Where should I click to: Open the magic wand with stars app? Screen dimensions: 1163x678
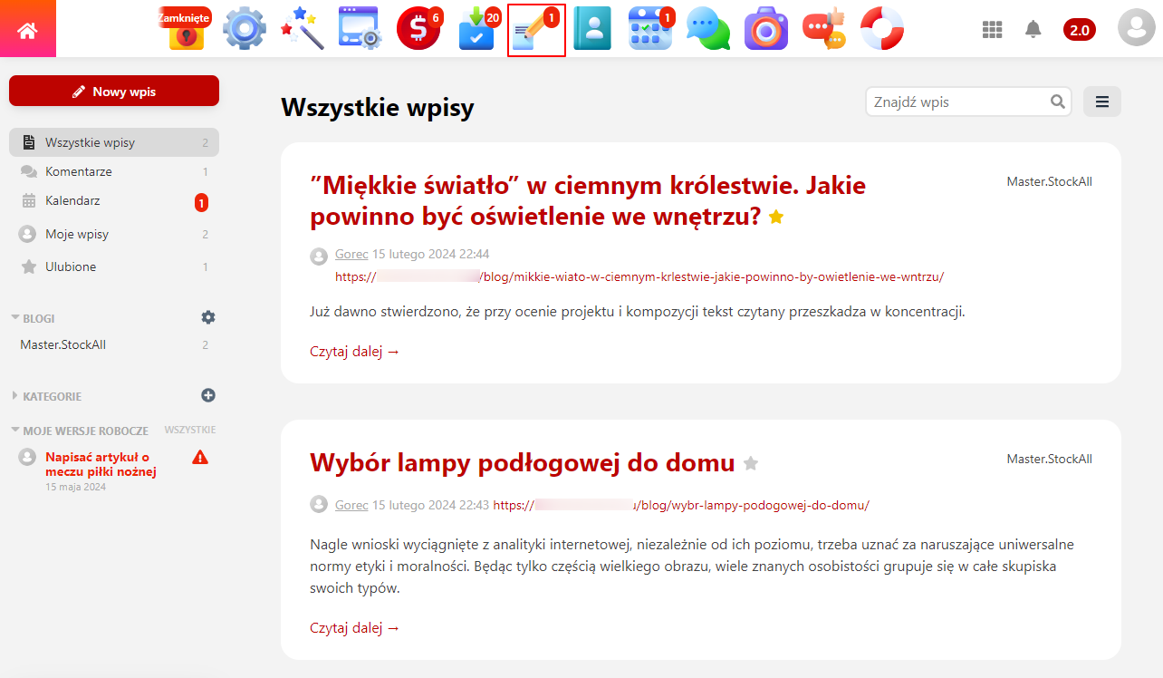click(x=303, y=29)
